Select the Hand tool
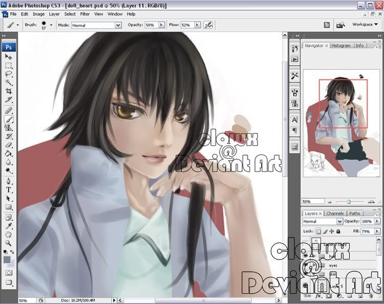Screen dimensions: 384x304 click(x=9, y=234)
